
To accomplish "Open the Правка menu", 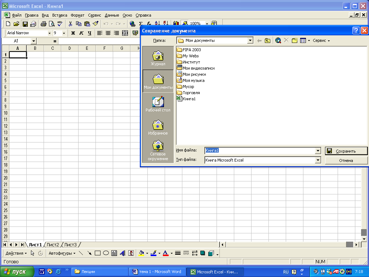I will coord(32,15).
